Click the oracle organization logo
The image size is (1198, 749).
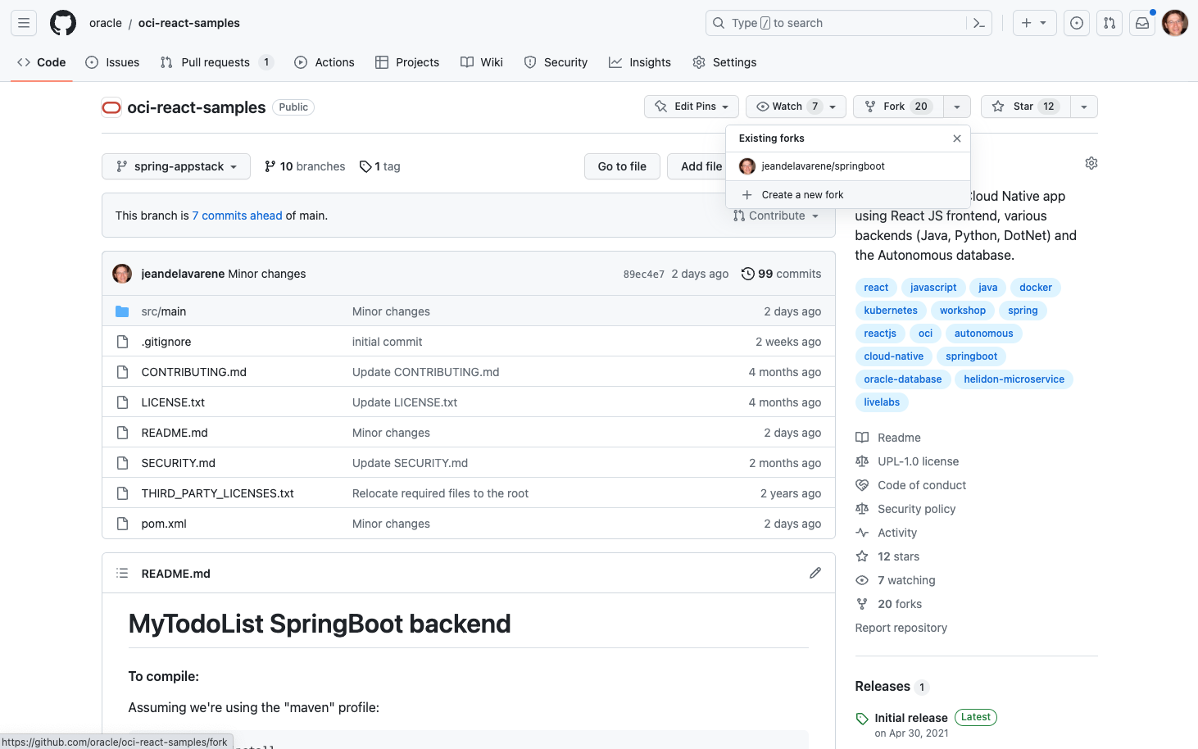tap(111, 107)
